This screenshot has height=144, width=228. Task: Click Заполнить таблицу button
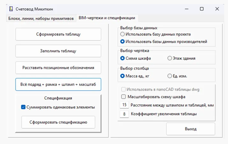click(x=58, y=51)
